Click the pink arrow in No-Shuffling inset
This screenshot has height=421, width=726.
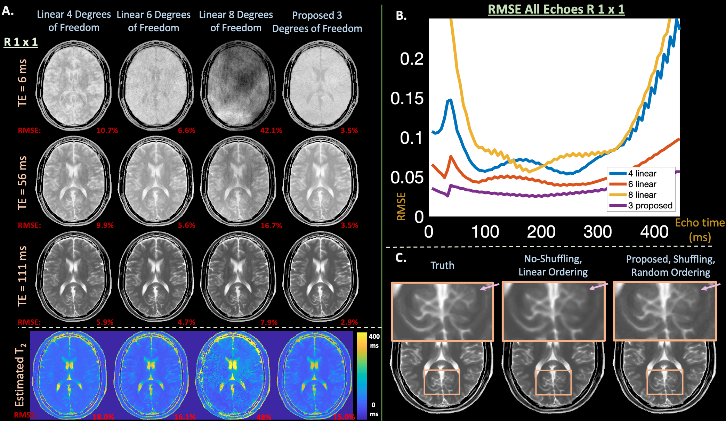pyautogui.click(x=598, y=287)
